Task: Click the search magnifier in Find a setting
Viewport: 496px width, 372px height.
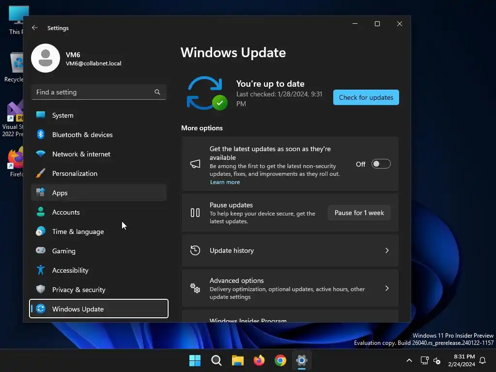Action: [x=157, y=92]
